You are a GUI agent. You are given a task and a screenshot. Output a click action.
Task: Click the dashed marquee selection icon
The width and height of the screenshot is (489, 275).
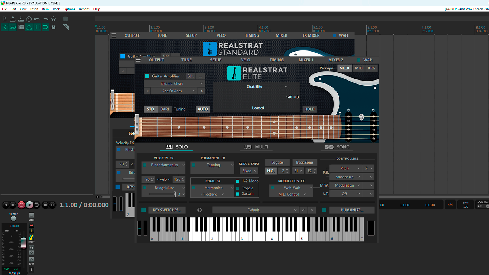[x=66, y=19]
